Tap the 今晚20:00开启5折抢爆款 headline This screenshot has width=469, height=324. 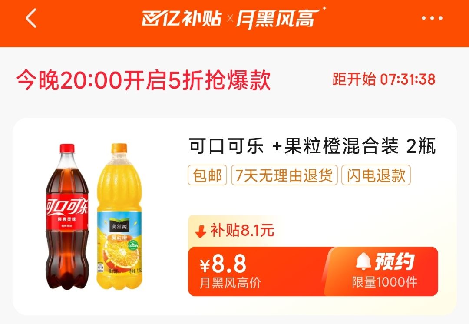(144, 80)
